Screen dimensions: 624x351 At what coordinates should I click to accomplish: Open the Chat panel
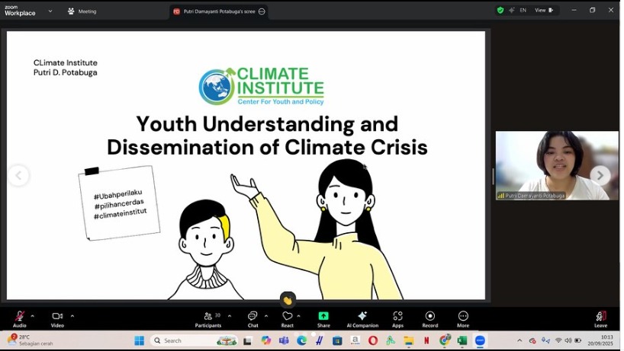252,317
